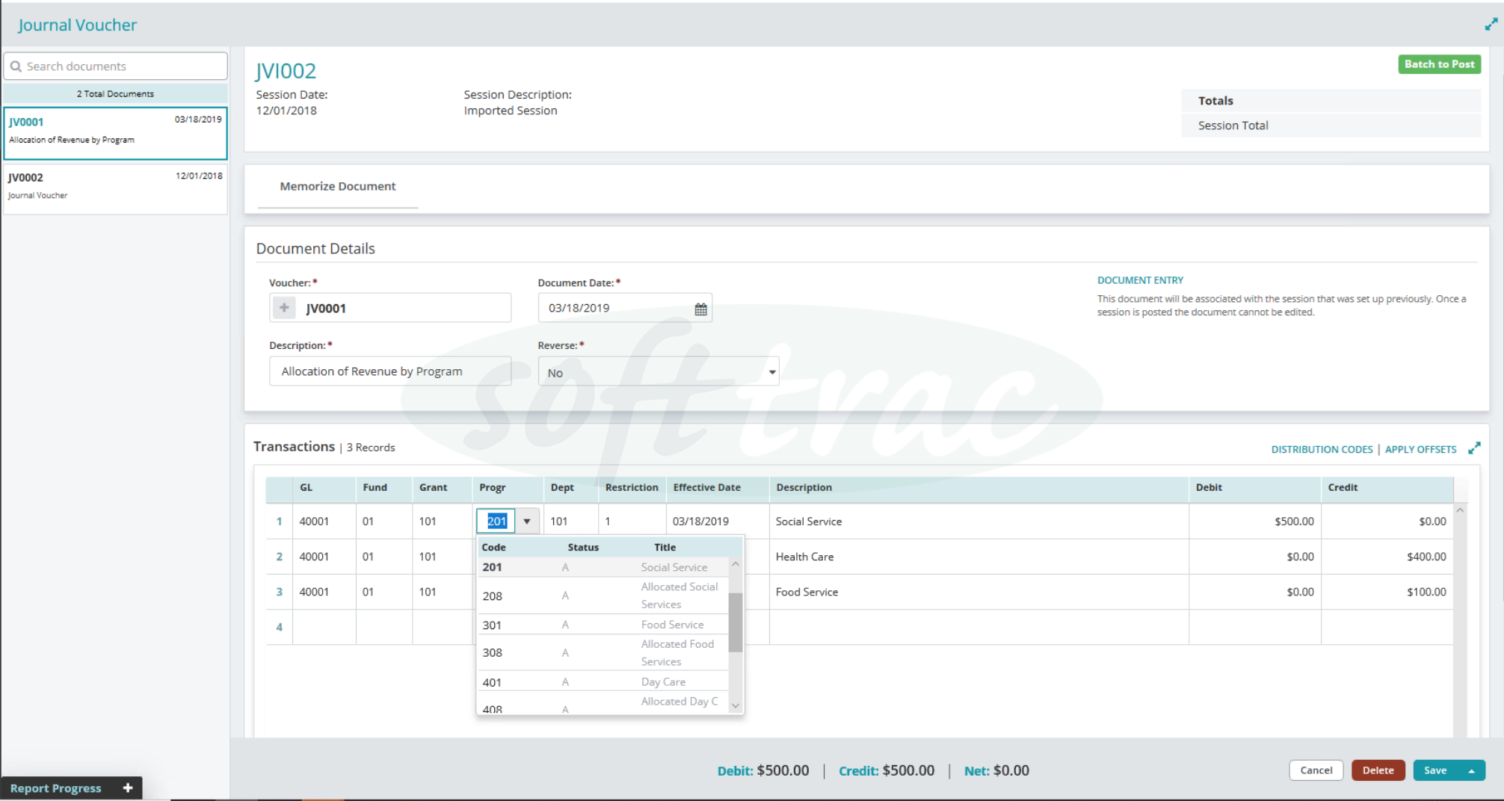Click down arrow of program list scrollbar
1504x801 pixels.
[736, 705]
